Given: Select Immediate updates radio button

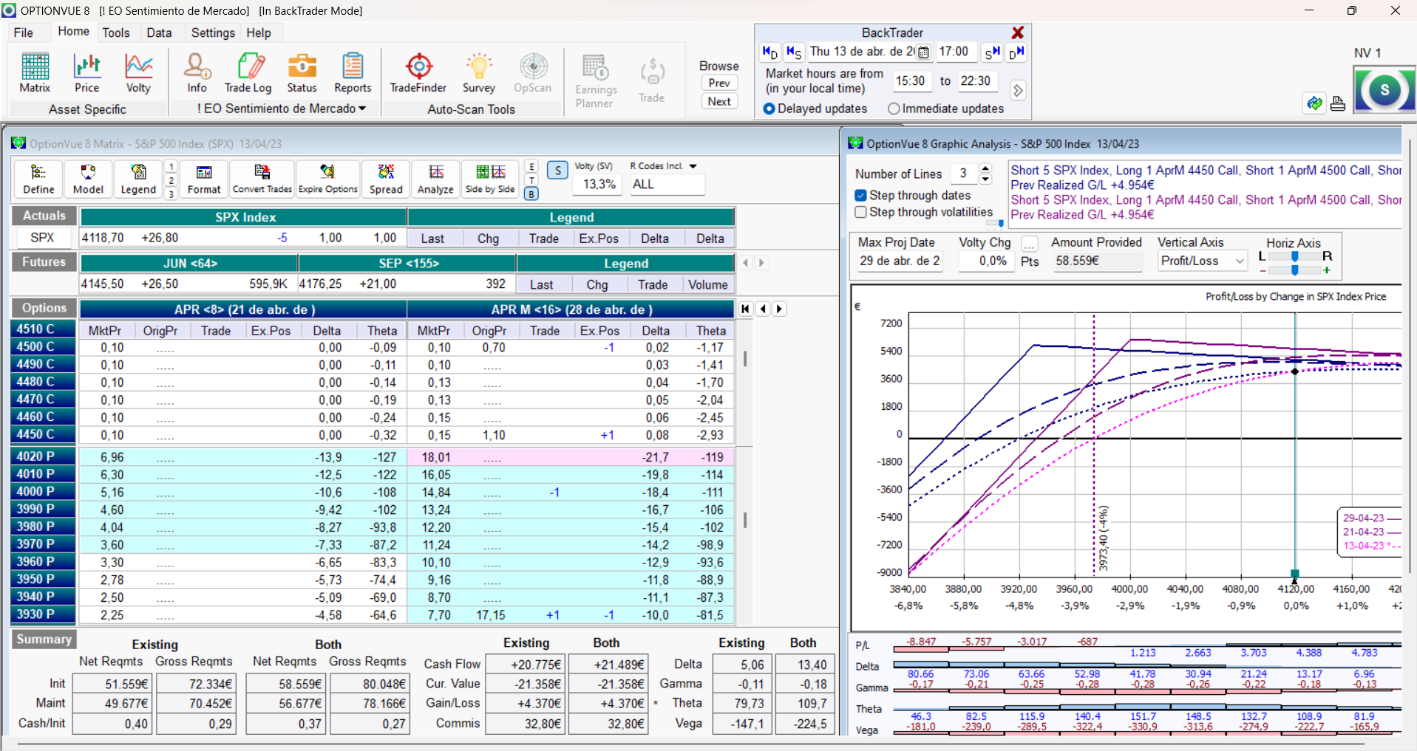Looking at the screenshot, I should pyautogui.click(x=894, y=109).
